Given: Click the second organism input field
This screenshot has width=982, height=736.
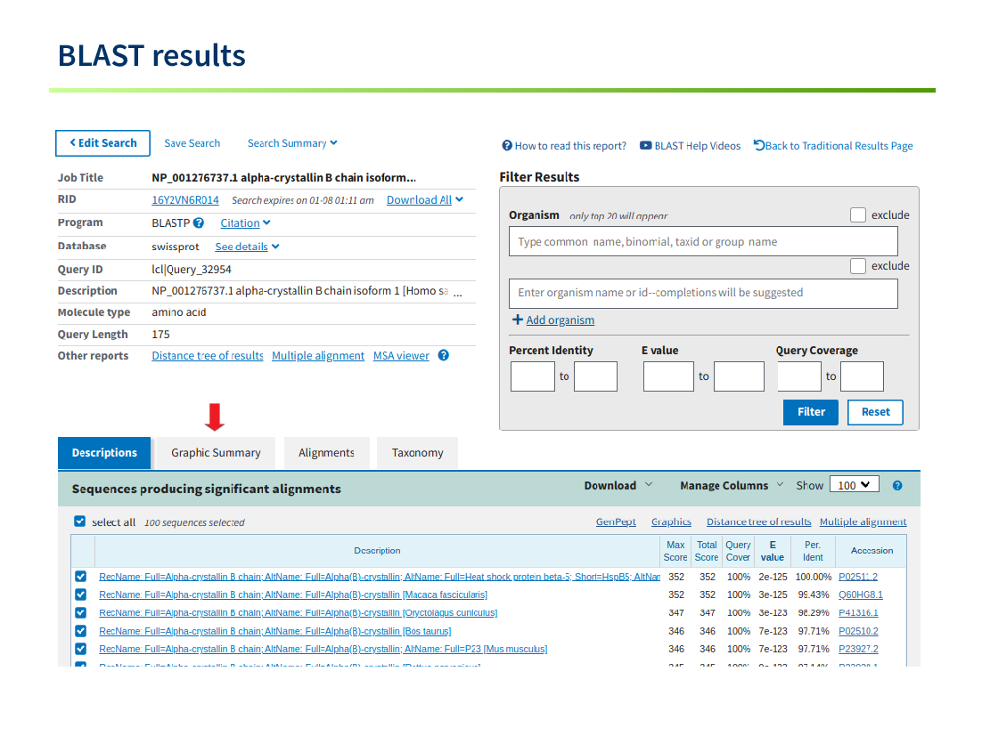Looking at the screenshot, I should point(703,294).
